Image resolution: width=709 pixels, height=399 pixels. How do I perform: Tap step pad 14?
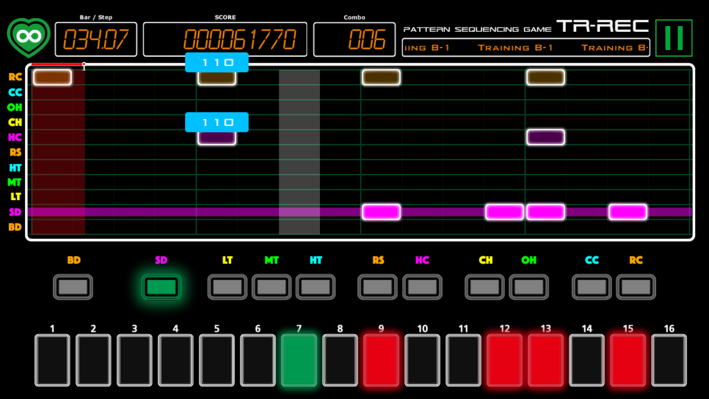[587, 360]
